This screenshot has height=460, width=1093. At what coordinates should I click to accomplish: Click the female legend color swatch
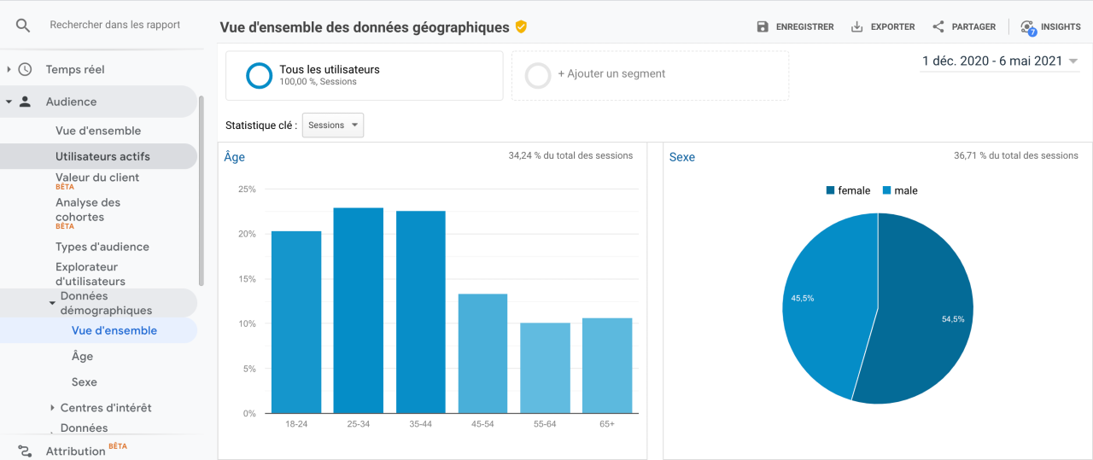tap(830, 190)
